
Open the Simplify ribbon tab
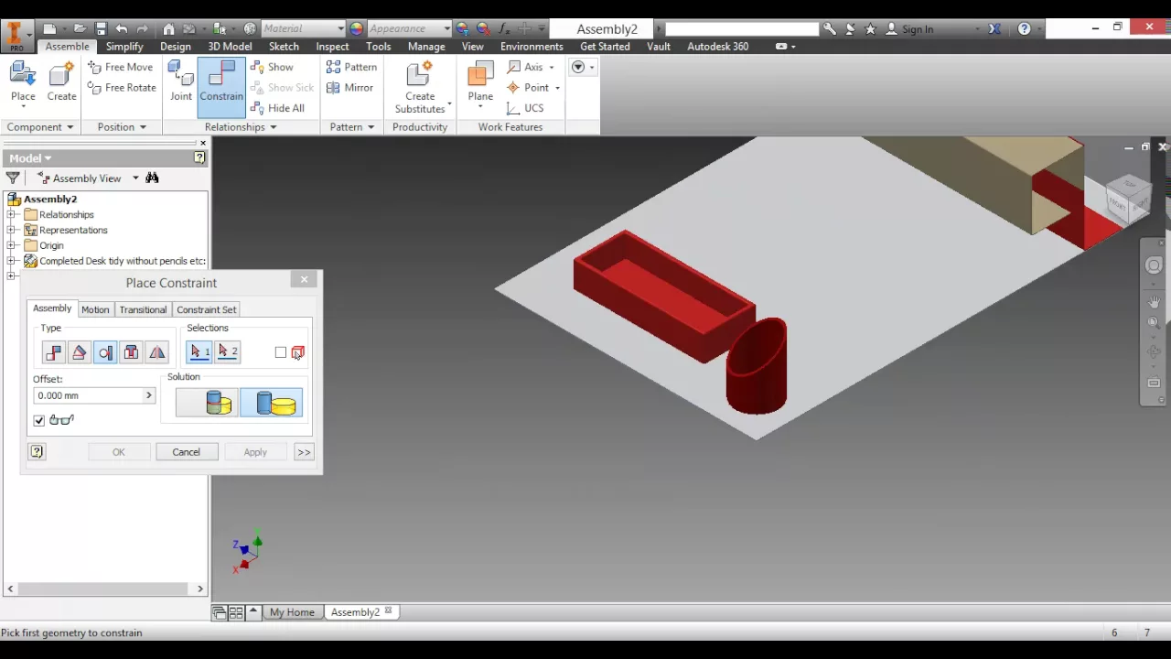pos(124,47)
